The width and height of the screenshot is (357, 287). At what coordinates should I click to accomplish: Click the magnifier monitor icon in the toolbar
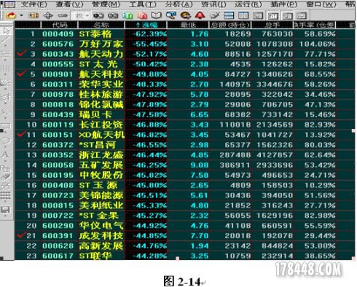coord(171,15)
